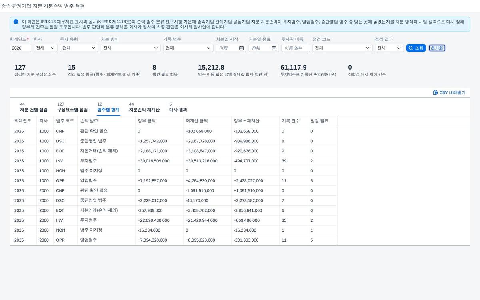
Task: Click the 재계산 금액 column header
Action: tap(207, 121)
